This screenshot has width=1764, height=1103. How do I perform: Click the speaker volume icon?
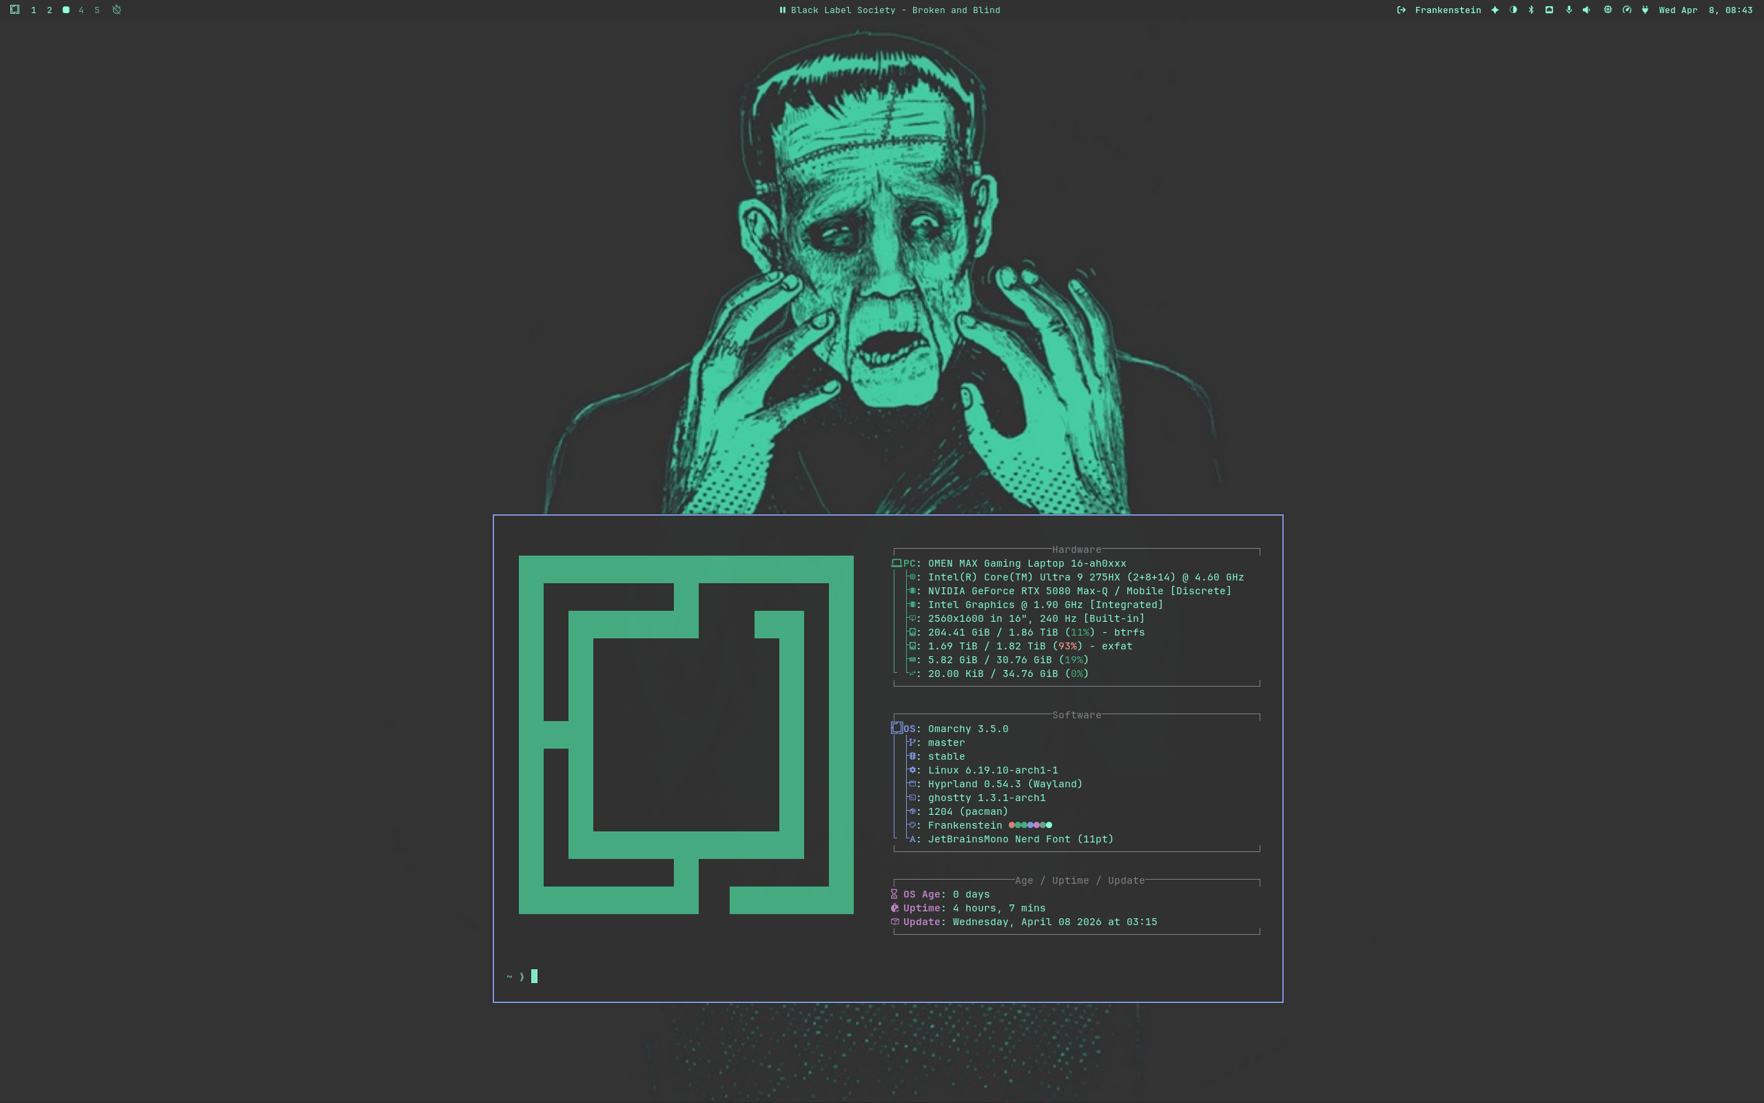tap(1587, 10)
